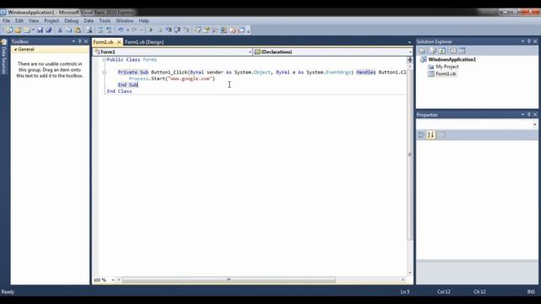Cut selection with the scissors icon
Image resolution: width=541 pixels, height=304 pixels.
point(60,30)
